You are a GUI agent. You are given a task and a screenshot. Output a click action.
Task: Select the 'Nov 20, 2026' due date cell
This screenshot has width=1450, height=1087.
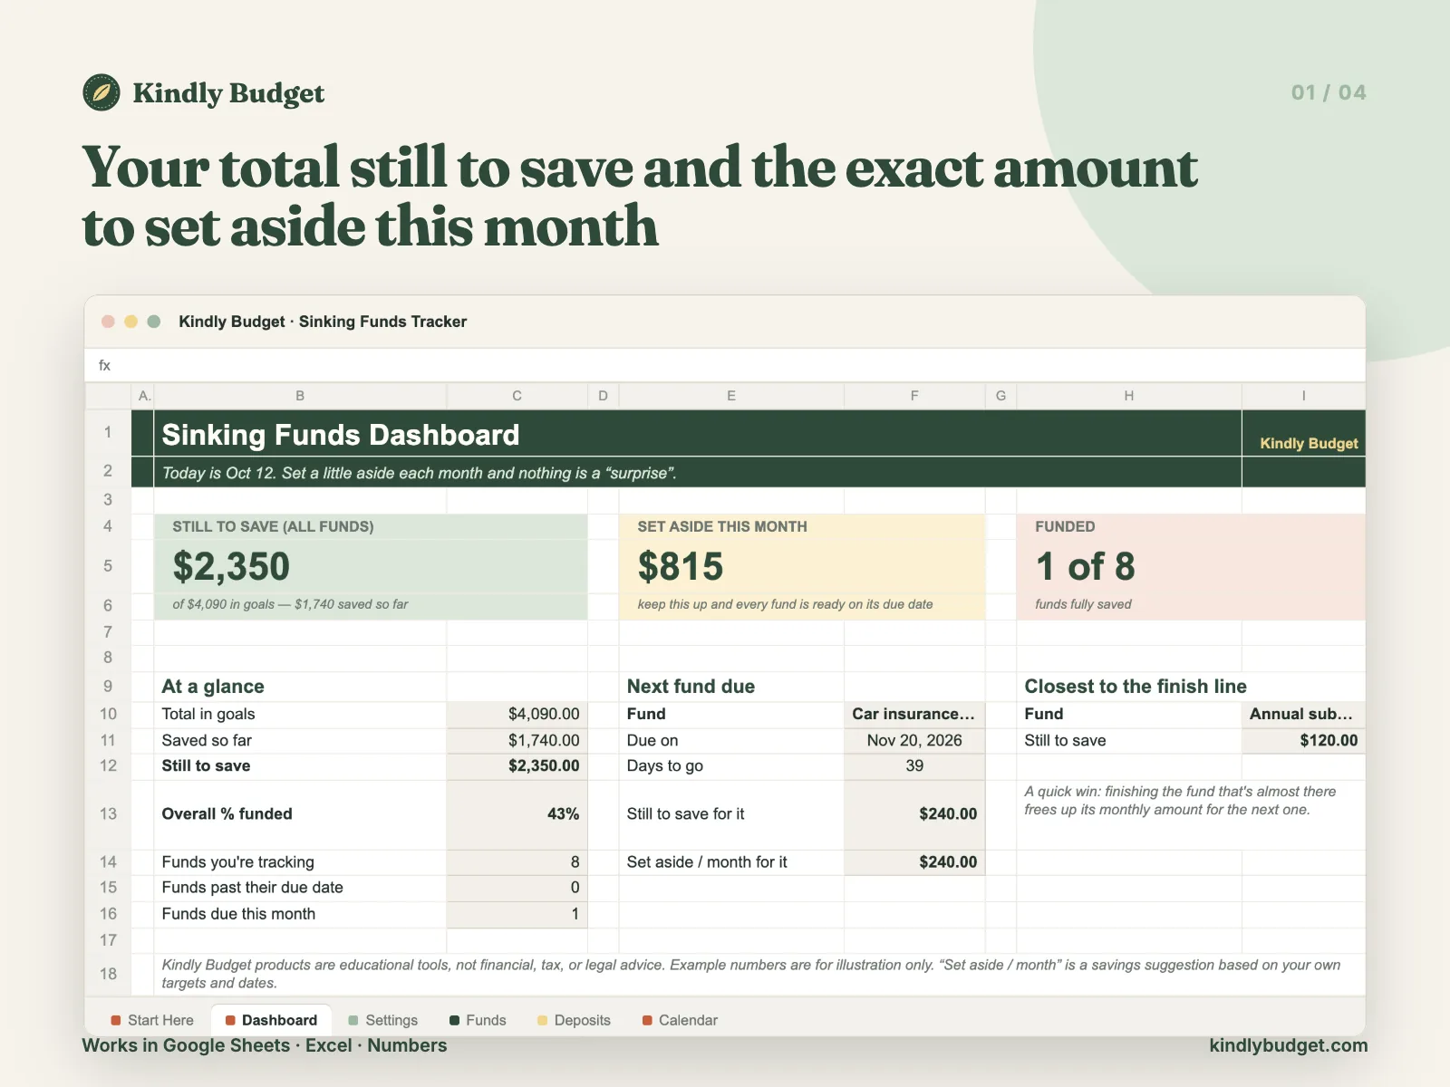(x=914, y=740)
